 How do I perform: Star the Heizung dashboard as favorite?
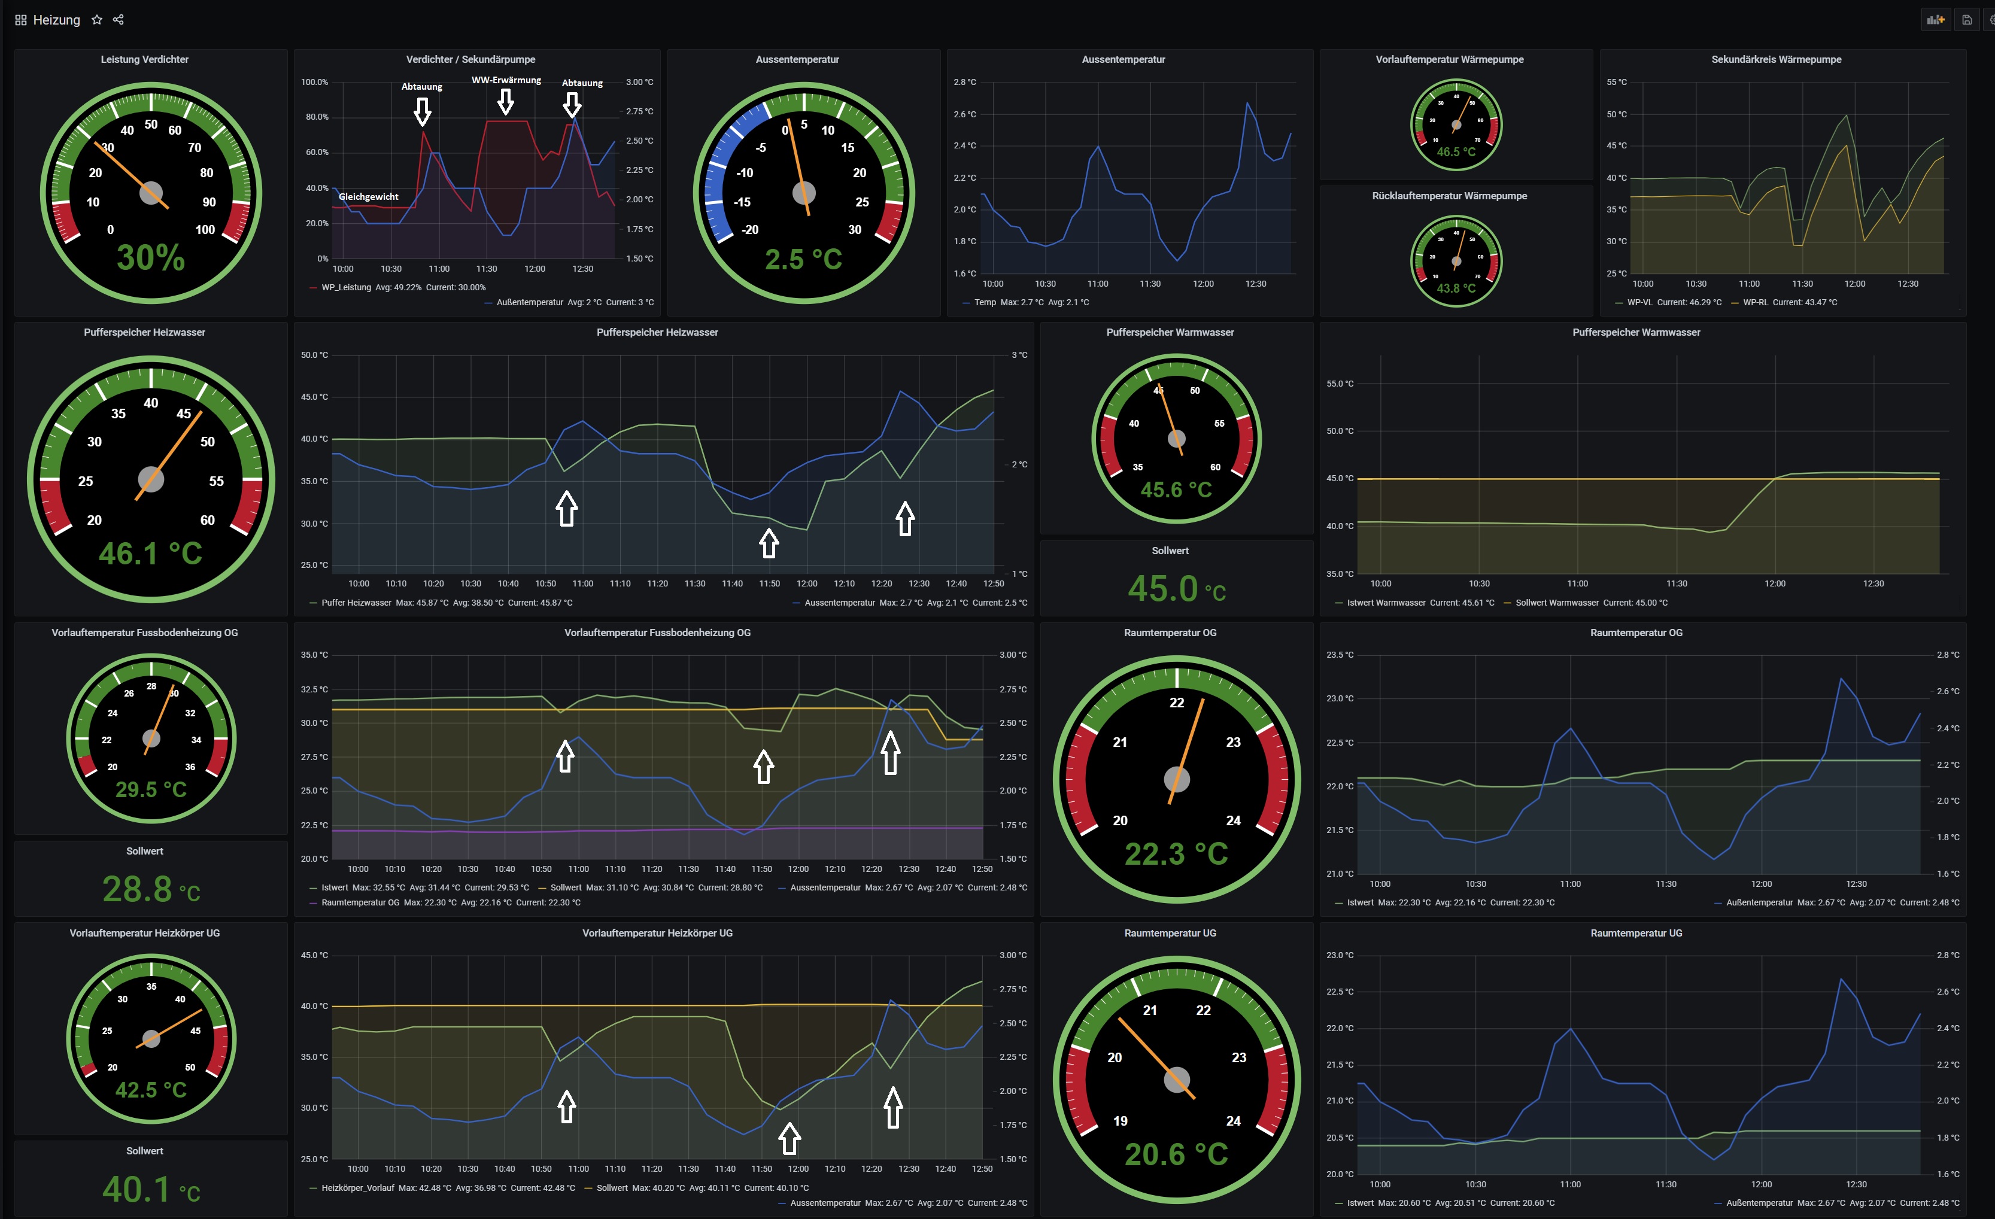pyautogui.click(x=97, y=20)
